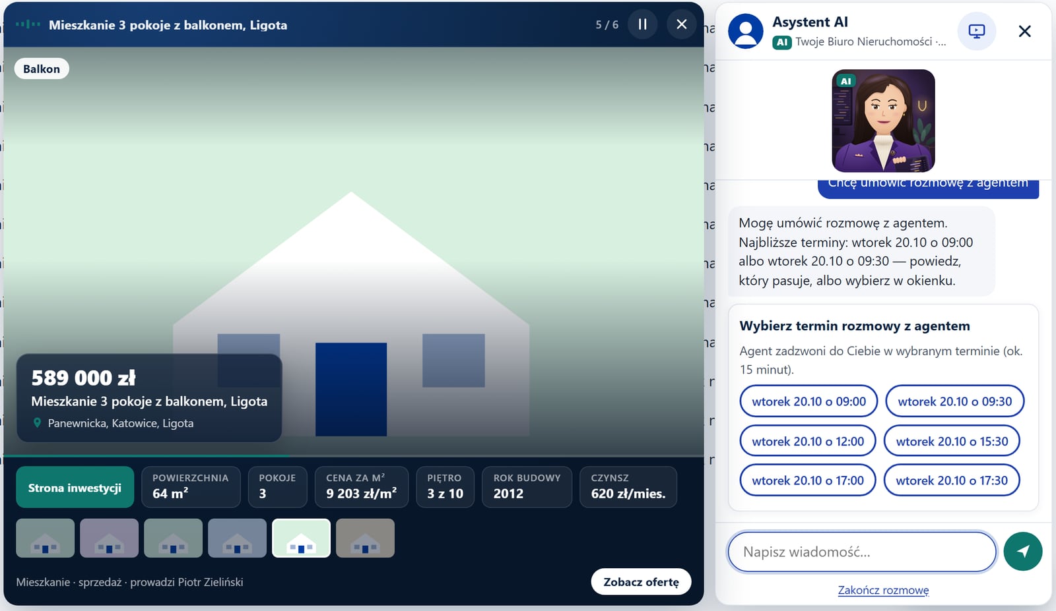This screenshot has width=1056, height=611.
Task: Choose the wtorek 20.10 o 17:00 slot
Action: 808,480
